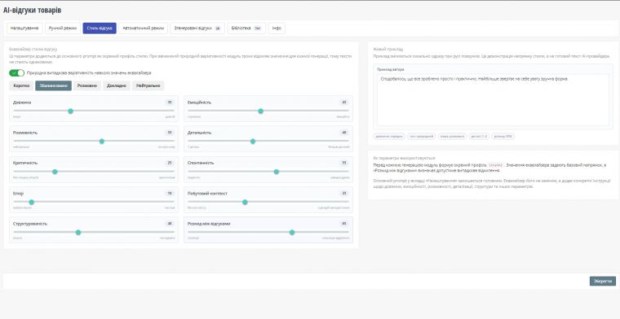Click the value badge of Емоційність
The image size is (620, 319).
[344, 103]
